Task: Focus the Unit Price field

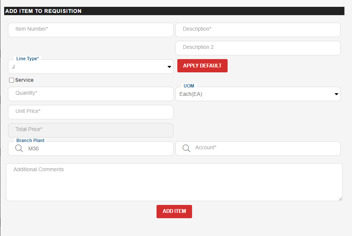Action: 90,112
